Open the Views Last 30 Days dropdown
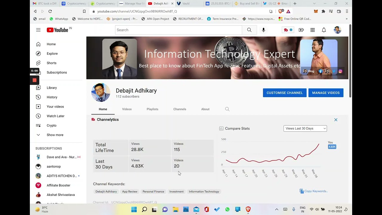This screenshot has width=382, height=215. click(305, 128)
